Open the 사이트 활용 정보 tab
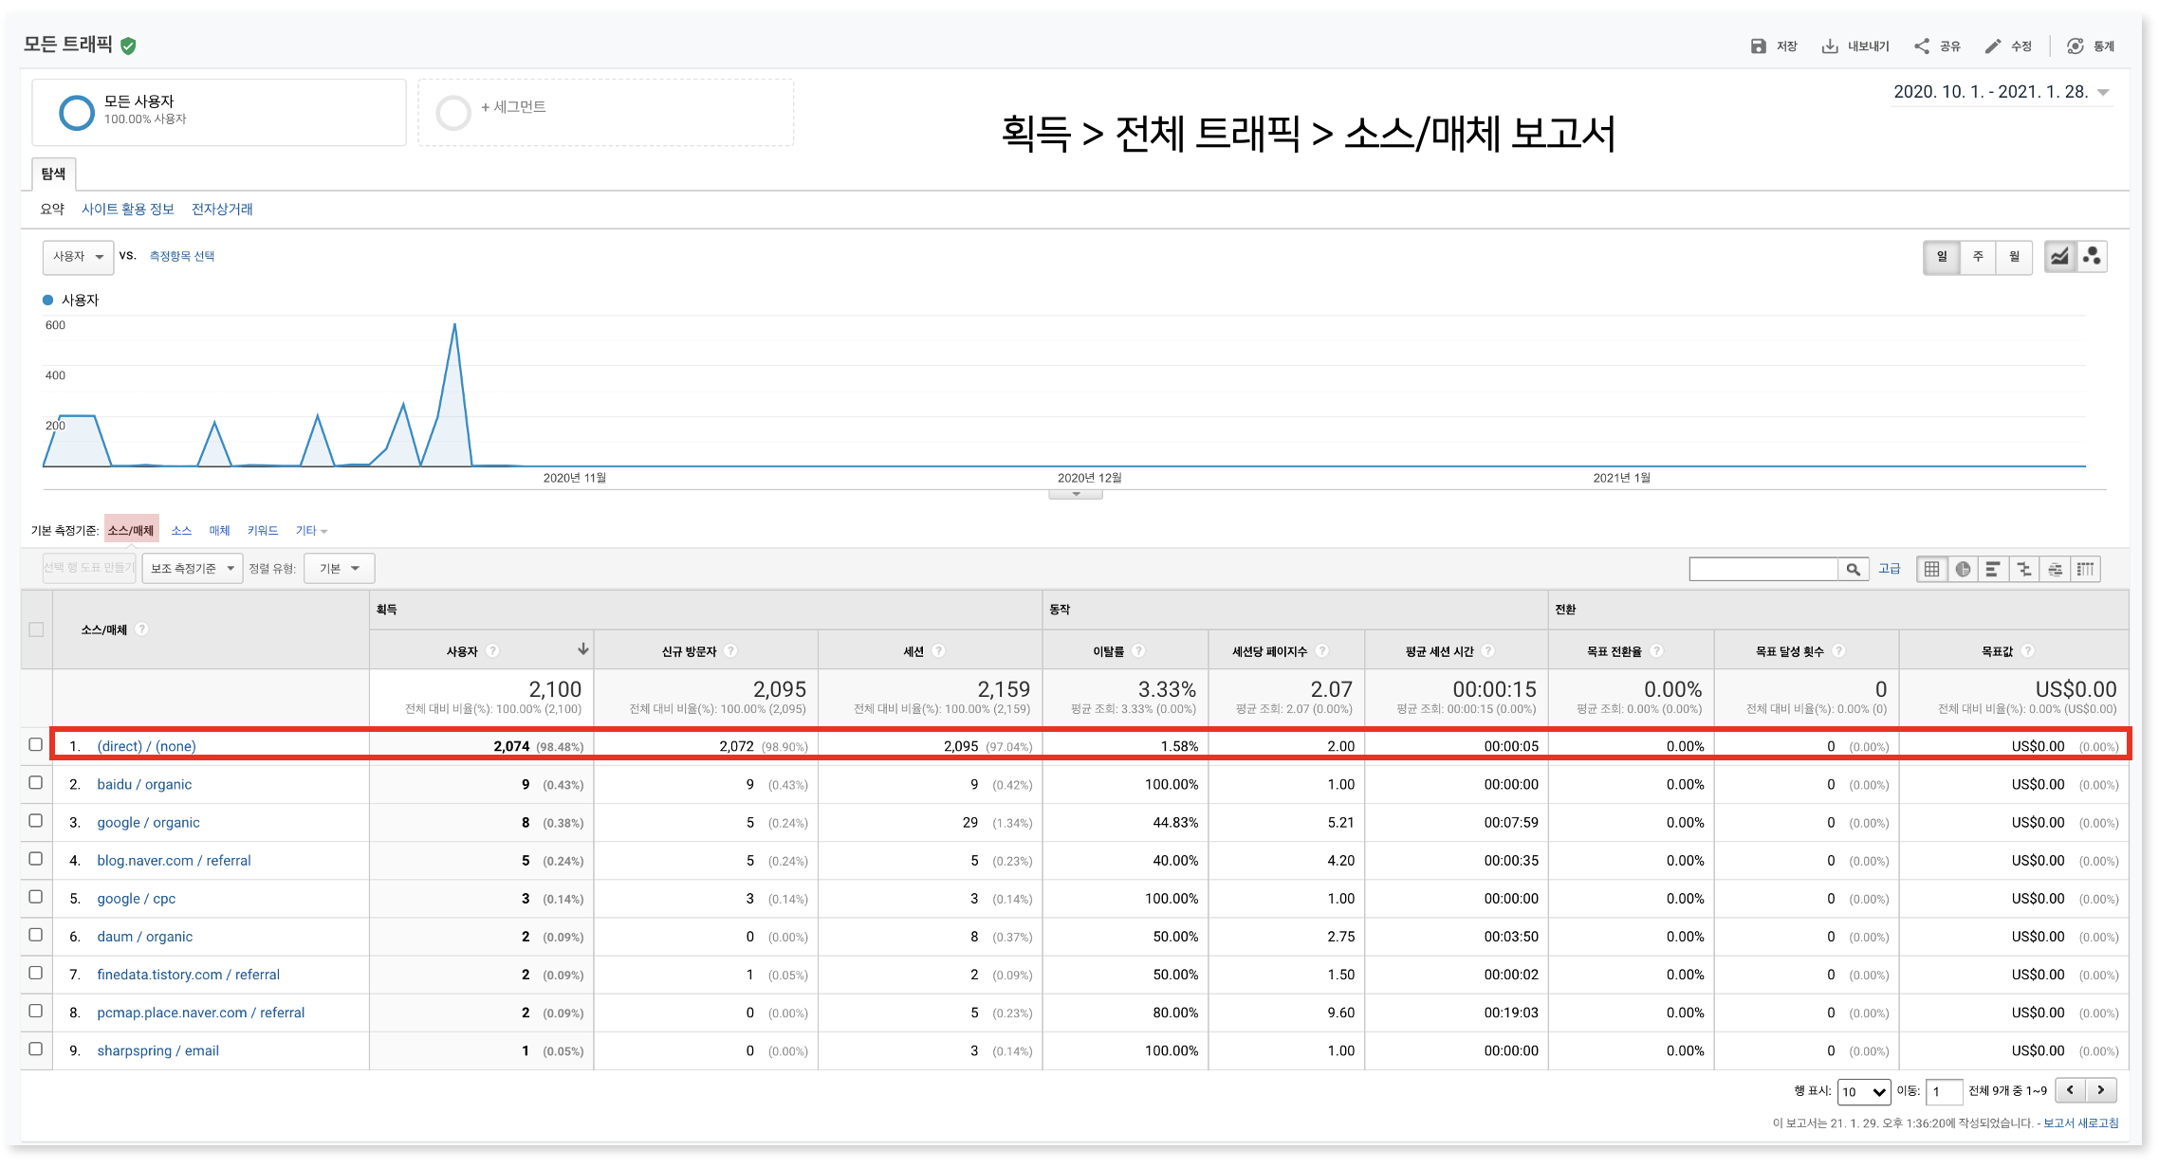The height and width of the screenshot is (1168, 2159). coord(128,210)
